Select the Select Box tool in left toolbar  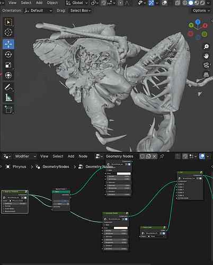[8, 22]
